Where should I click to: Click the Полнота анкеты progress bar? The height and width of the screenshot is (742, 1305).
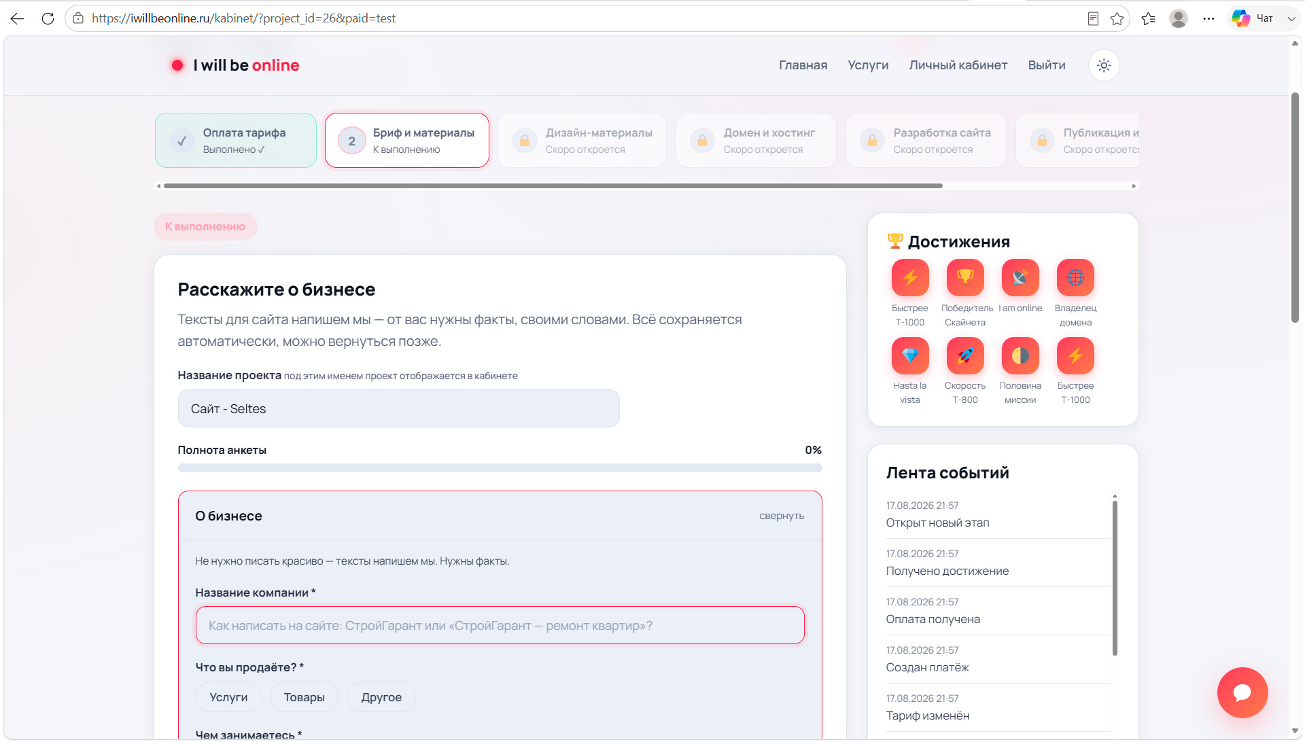[x=500, y=467]
